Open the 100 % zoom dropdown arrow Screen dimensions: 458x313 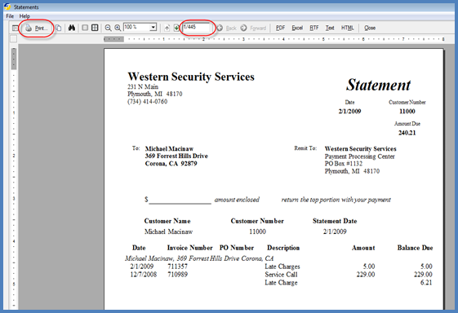coord(153,28)
